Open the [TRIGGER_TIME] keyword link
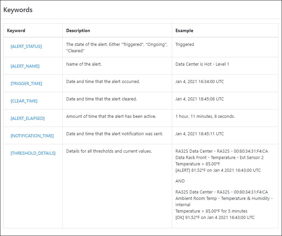282x236 pixels. pos(26,84)
